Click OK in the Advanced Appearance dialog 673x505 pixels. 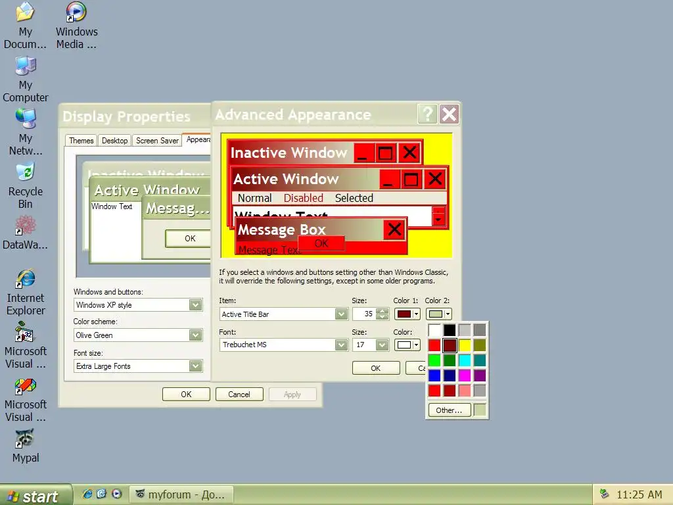click(x=375, y=368)
